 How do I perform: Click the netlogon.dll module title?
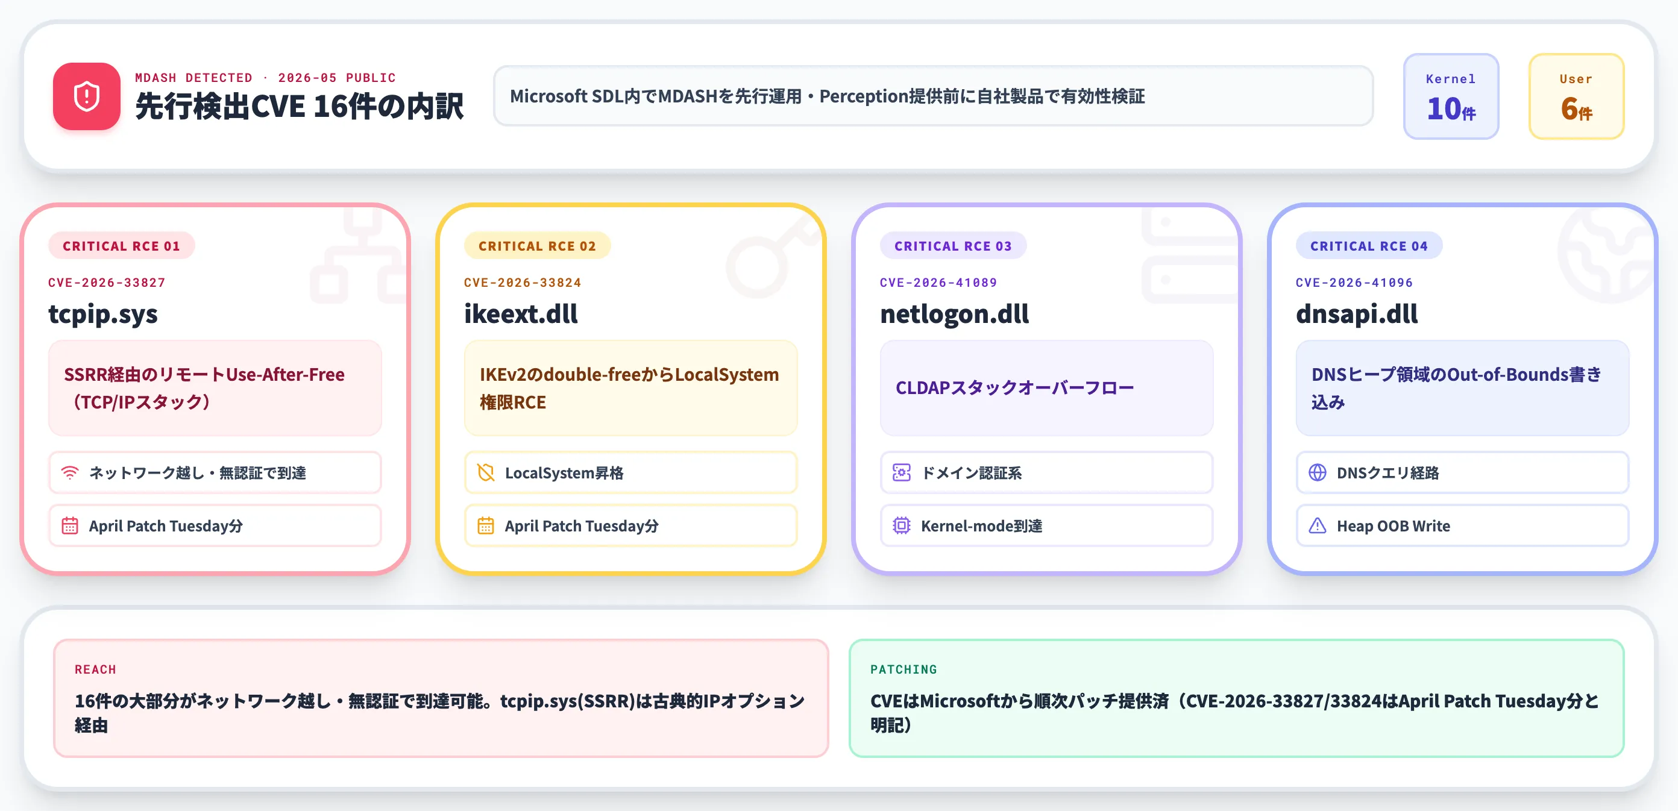pyautogui.click(x=954, y=315)
